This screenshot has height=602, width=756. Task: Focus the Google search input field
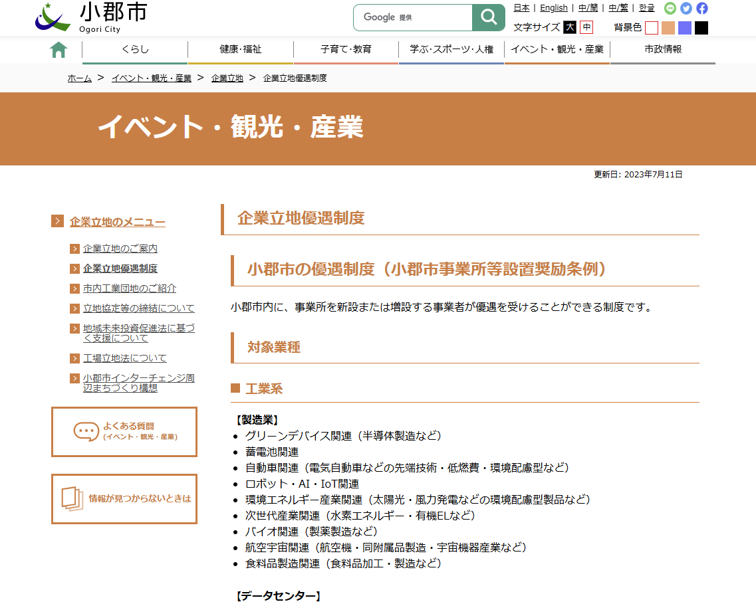(413, 17)
